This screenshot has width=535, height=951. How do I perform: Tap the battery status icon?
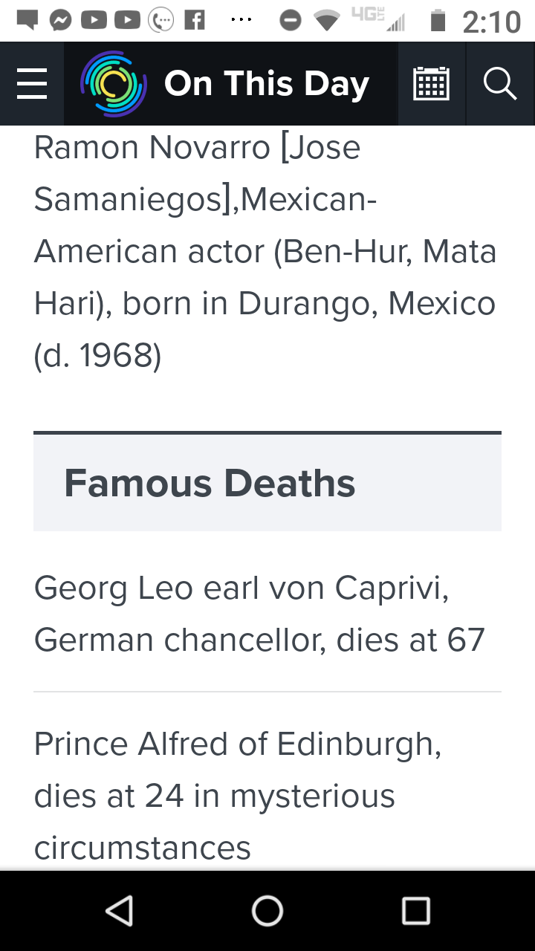coord(438,21)
